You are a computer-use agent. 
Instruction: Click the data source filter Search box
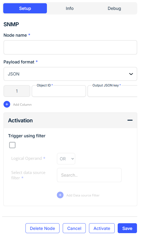click(x=89, y=175)
